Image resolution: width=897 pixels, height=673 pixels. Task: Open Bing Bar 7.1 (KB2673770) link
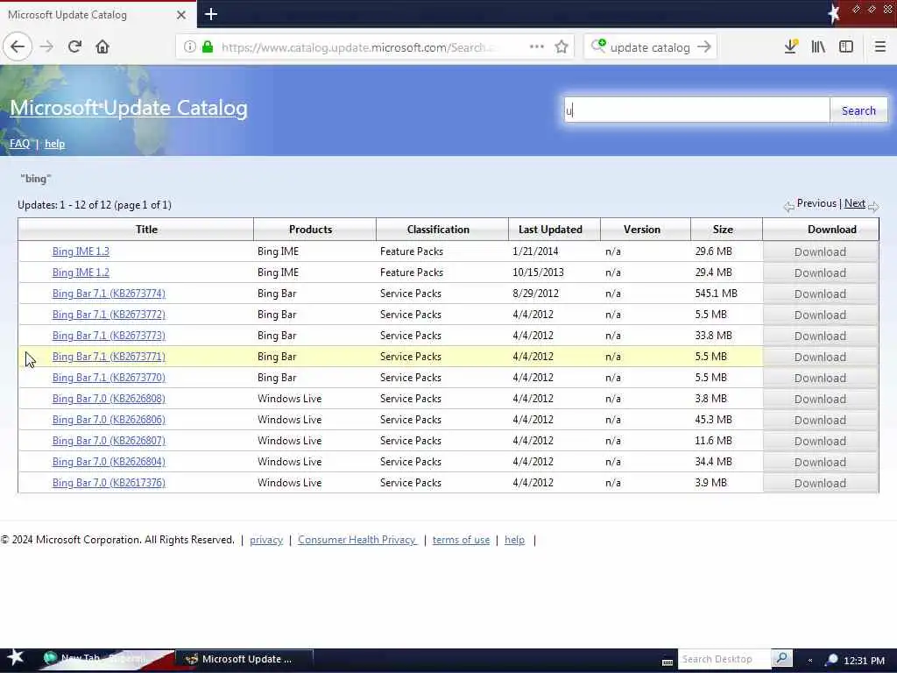coord(109,378)
